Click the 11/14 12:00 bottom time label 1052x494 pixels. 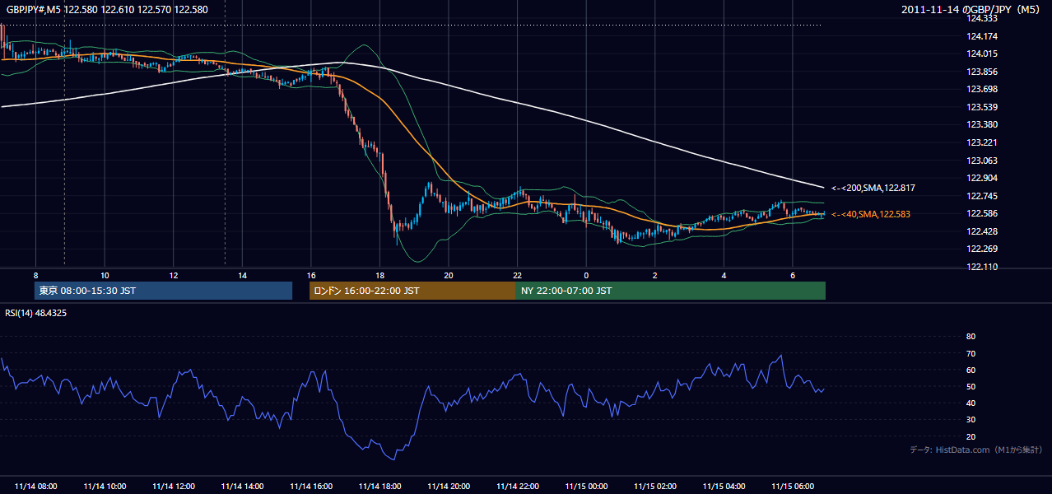click(x=174, y=487)
